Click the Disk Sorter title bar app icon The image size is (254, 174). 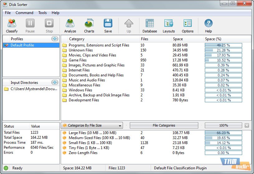pyautogui.click(x=5, y=4)
